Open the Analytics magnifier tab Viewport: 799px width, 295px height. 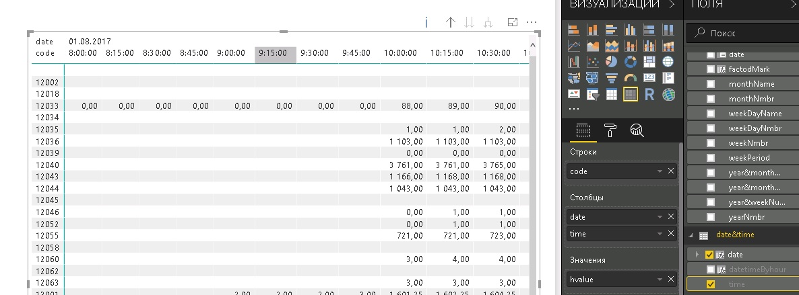tap(637, 131)
